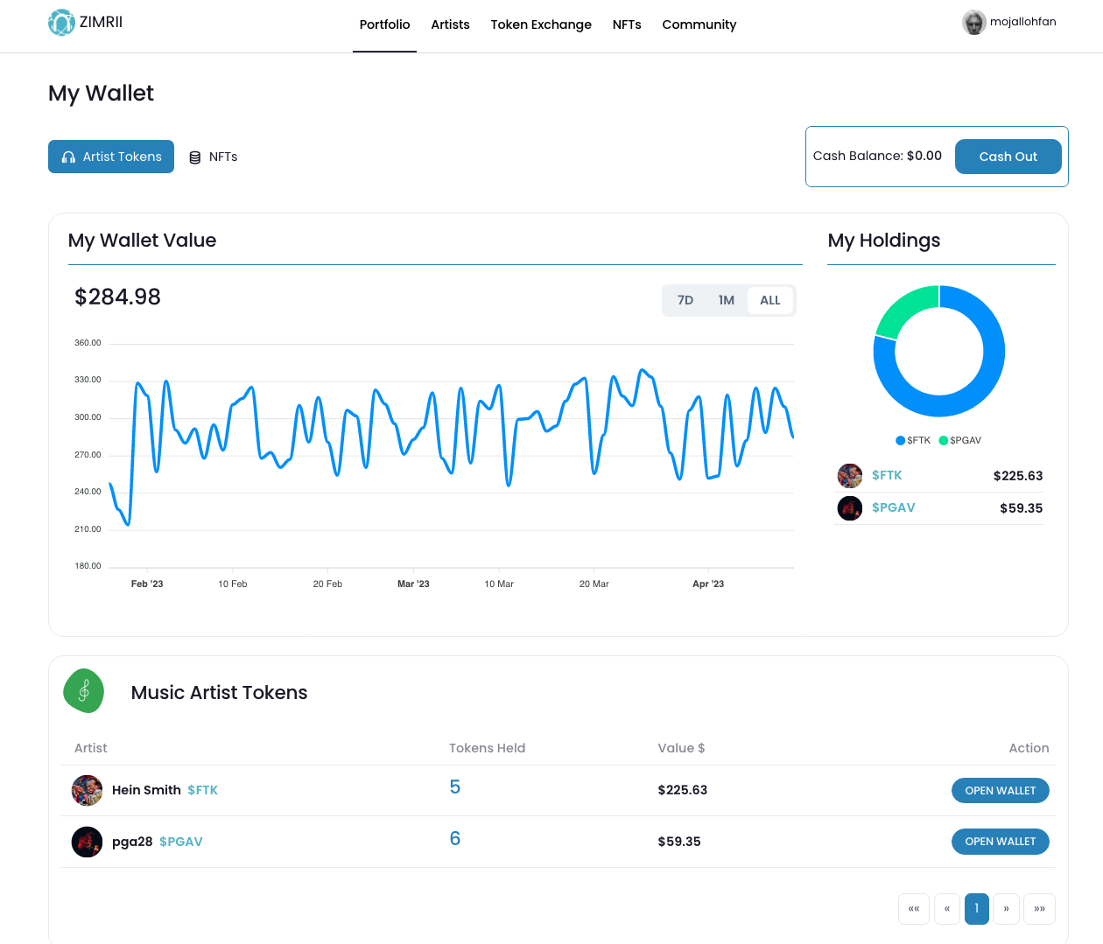Image resolution: width=1103 pixels, height=944 pixels.
Task: Go to the last page of the table
Action: pyautogui.click(x=1039, y=909)
